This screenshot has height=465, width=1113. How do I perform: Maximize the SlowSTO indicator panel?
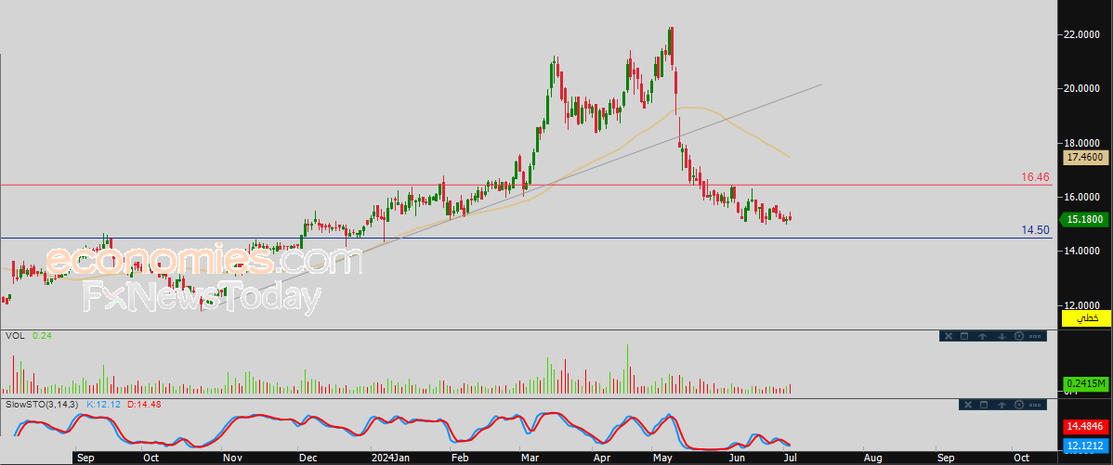coord(984,405)
